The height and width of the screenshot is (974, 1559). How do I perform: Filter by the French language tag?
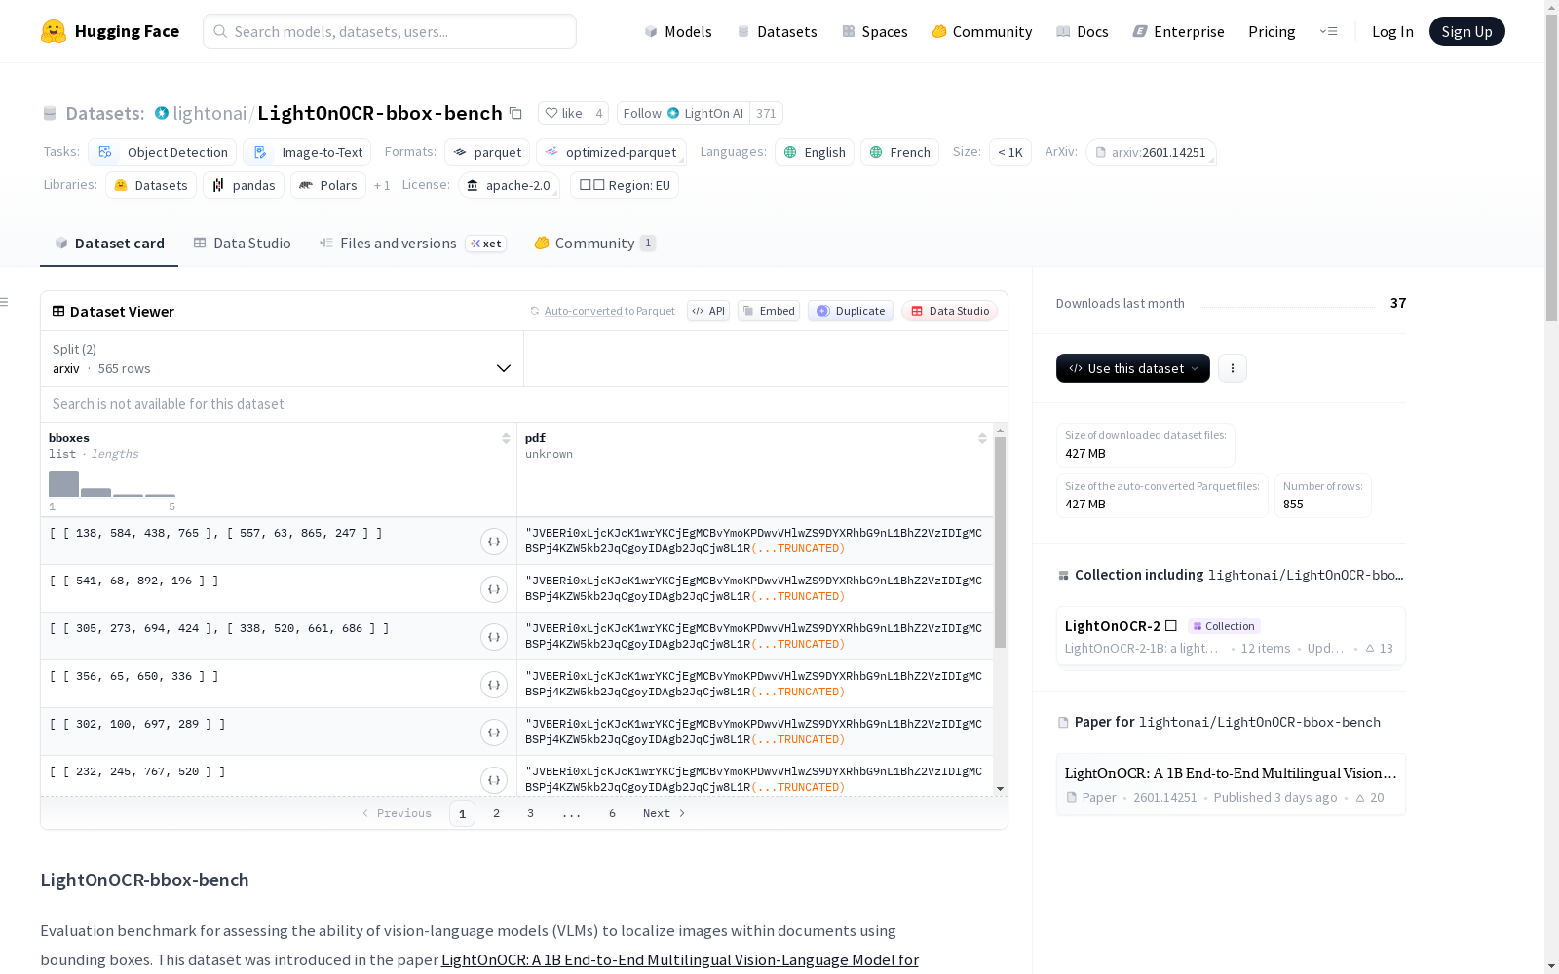tap(899, 152)
